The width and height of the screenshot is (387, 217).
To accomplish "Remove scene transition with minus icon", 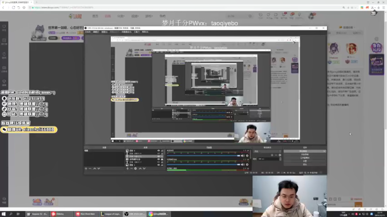I will (276, 155).
